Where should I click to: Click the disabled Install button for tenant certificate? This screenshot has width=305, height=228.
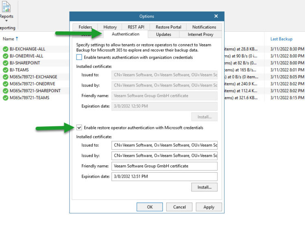point(204,117)
